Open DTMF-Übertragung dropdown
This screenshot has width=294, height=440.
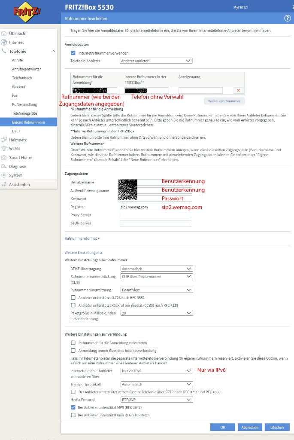(157, 269)
